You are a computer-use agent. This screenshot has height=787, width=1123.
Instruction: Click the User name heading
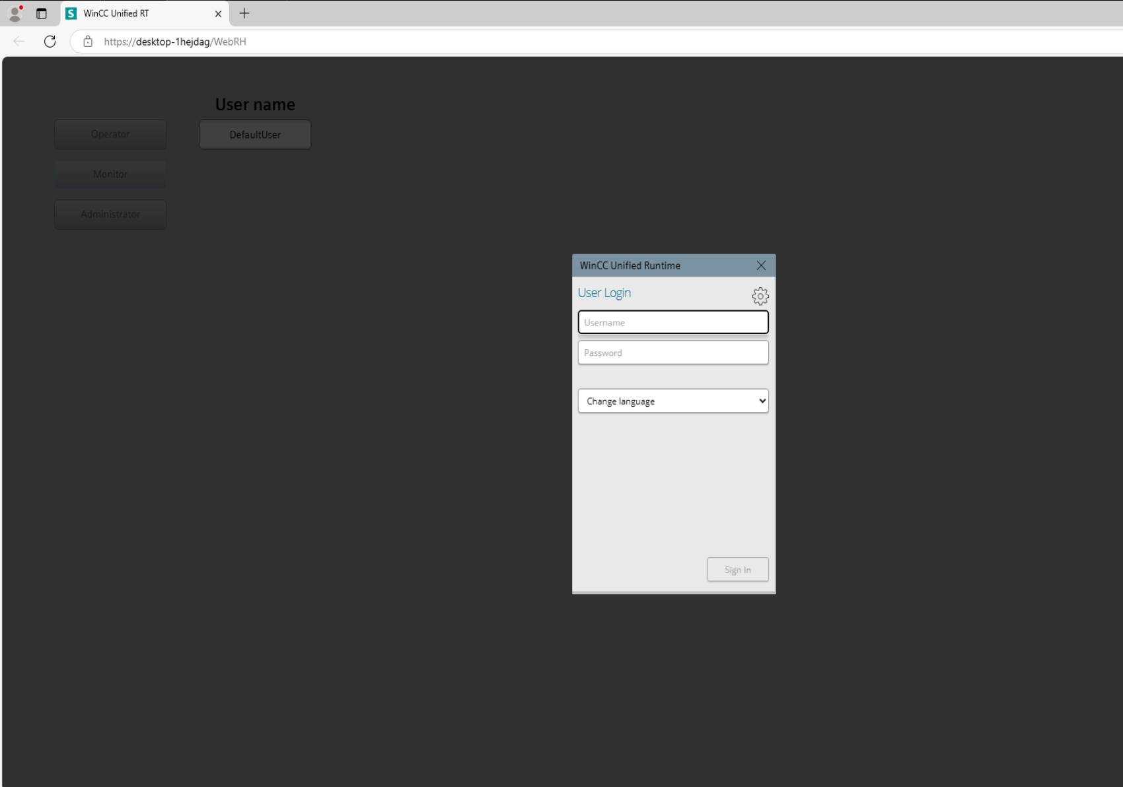(255, 104)
